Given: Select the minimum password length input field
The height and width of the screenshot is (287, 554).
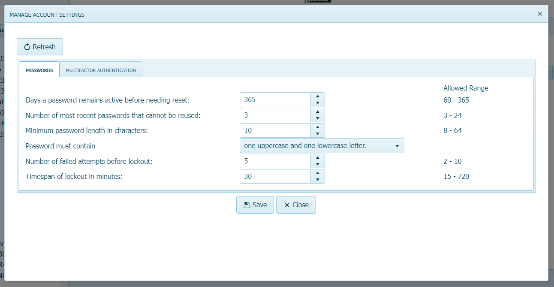Looking at the screenshot, I should pos(274,130).
